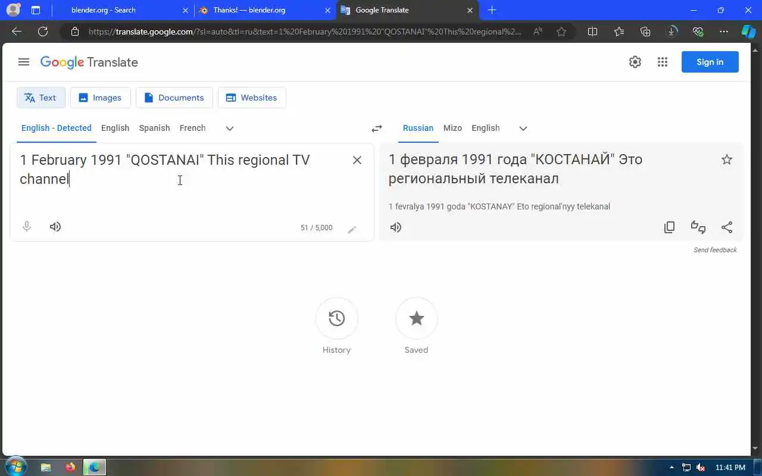
Task: Clear the source text with X
Action: pyautogui.click(x=357, y=159)
